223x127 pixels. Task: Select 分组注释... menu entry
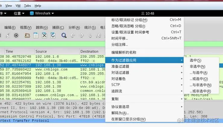click(x=145, y=45)
